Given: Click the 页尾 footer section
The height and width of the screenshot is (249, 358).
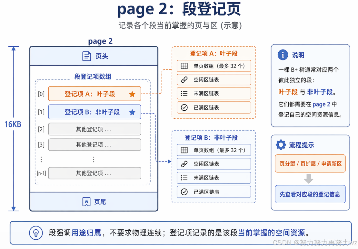Looking at the screenshot, I should 94,202.
